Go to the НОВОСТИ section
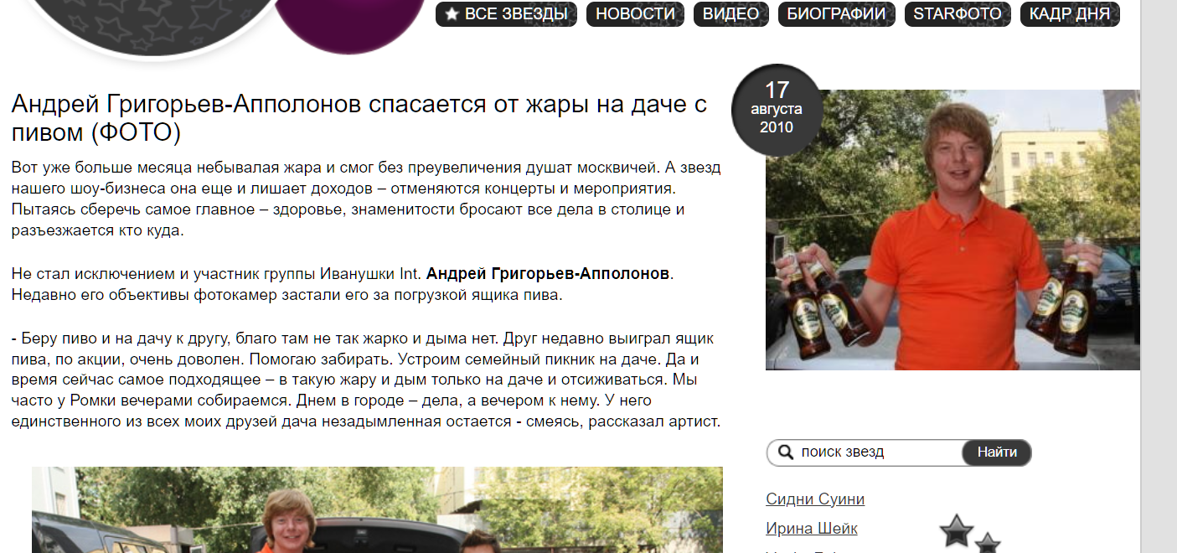This screenshot has width=1177, height=553. click(x=635, y=14)
